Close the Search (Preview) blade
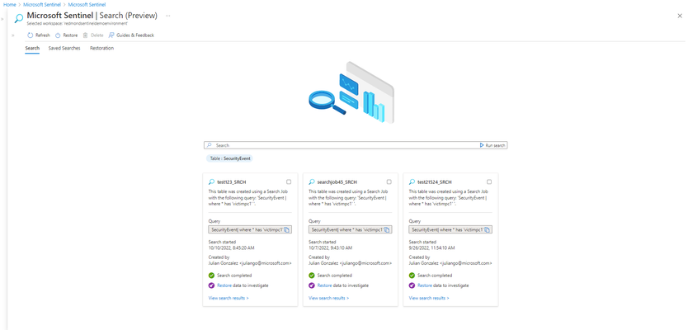688x330 pixels. click(x=680, y=16)
